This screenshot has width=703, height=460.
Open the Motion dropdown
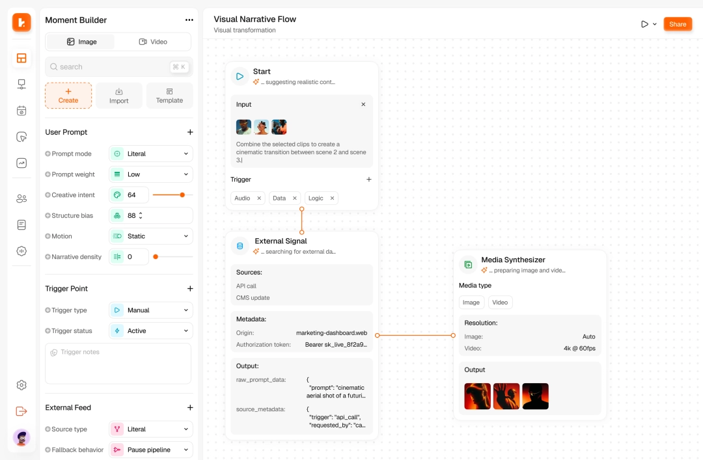(x=150, y=236)
